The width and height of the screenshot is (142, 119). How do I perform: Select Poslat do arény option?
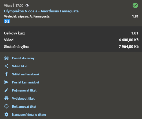[23, 58]
